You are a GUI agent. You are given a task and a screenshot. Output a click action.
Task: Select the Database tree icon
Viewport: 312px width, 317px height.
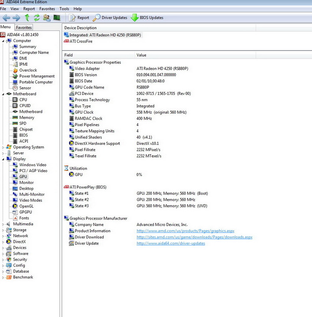pos(9,271)
